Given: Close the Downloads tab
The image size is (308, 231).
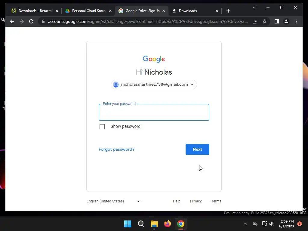Looking at the screenshot, I should [x=217, y=11].
